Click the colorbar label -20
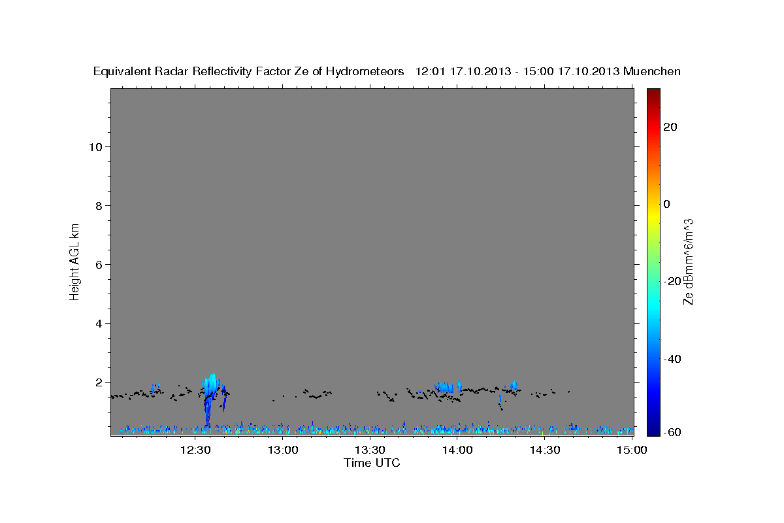The image size is (784, 523). (x=672, y=281)
